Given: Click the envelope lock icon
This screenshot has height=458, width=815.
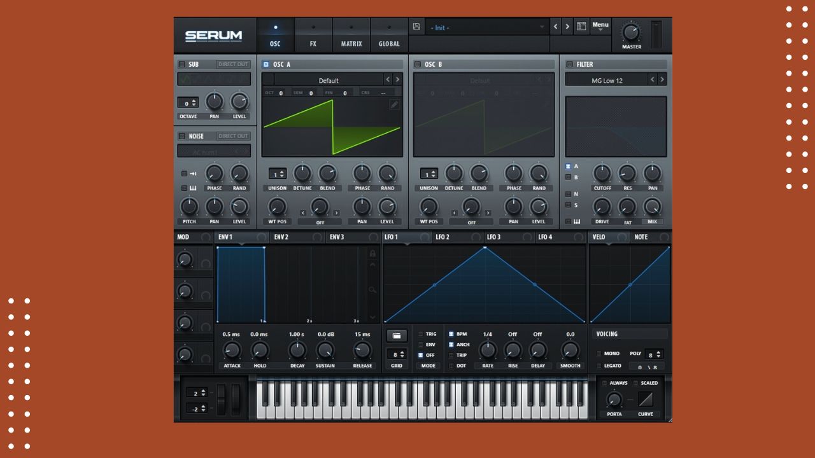Looking at the screenshot, I should click(x=372, y=254).
